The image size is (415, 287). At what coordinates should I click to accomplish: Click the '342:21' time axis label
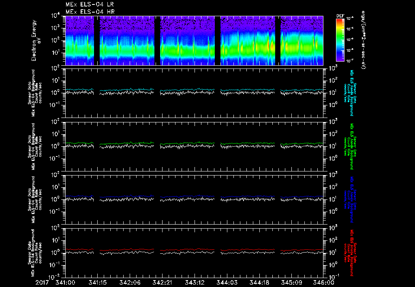[x=162, y=283]
